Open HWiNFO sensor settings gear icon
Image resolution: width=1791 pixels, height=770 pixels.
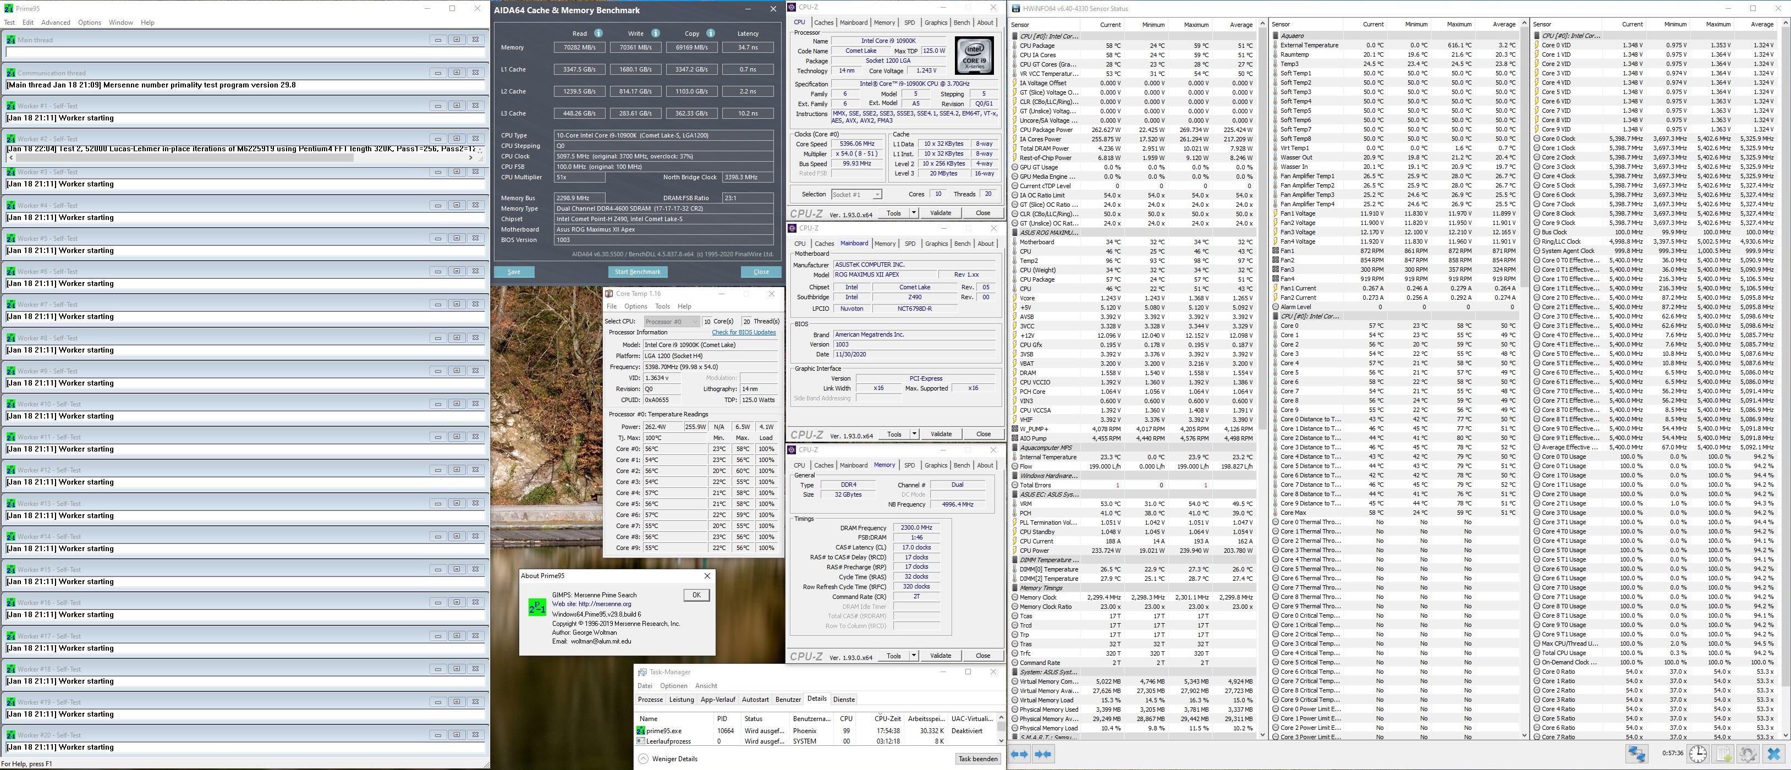tap(1748, 754)
